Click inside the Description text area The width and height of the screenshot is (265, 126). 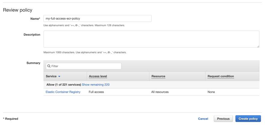[x=151, y=39]
